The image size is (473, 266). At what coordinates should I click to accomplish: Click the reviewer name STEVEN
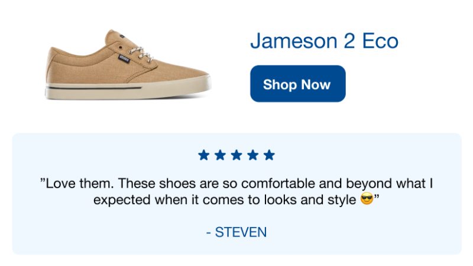(241, 232)
